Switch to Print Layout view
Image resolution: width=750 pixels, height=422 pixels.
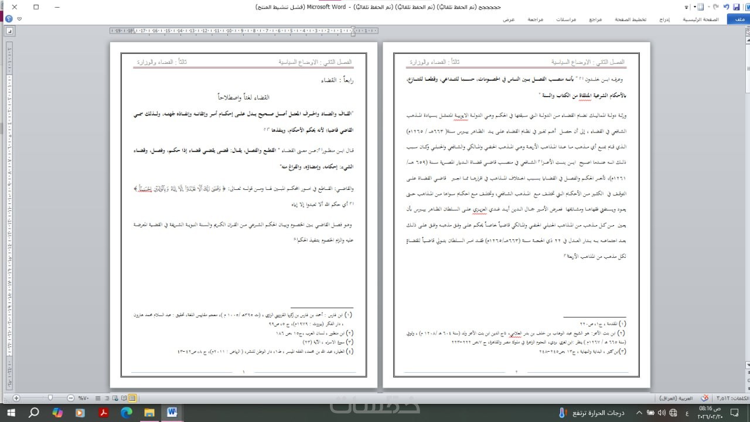pyautogui.click(x=132, y=398)
